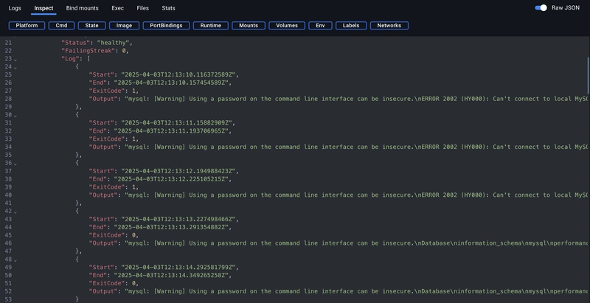The width and height of the screenshot is (590, 303).
Task: Collapse the JSON object at line 42
Action: click(15, 212)
